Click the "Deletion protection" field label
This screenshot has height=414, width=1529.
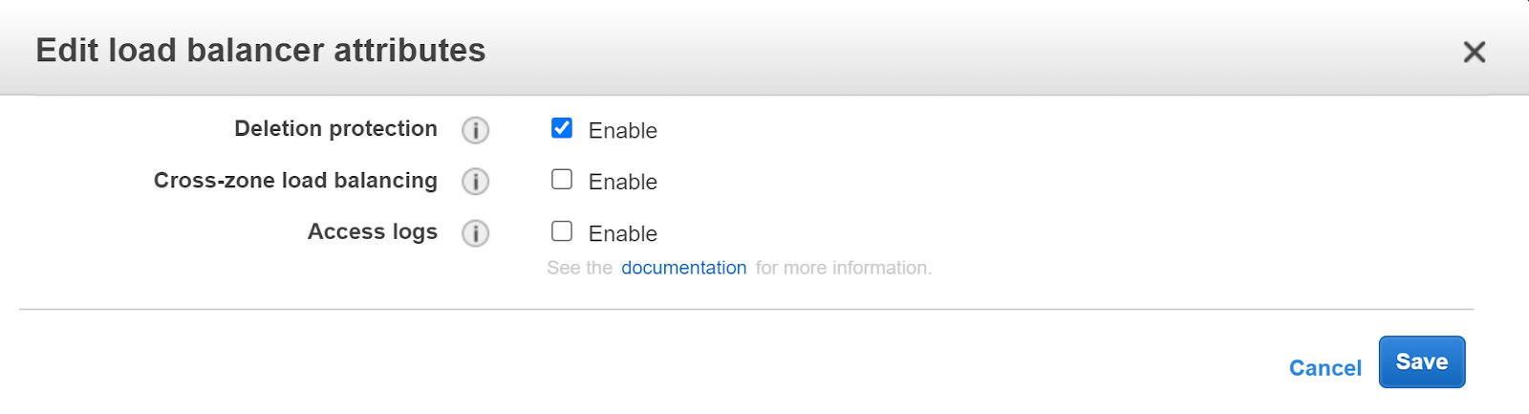[x=335, y=129]
